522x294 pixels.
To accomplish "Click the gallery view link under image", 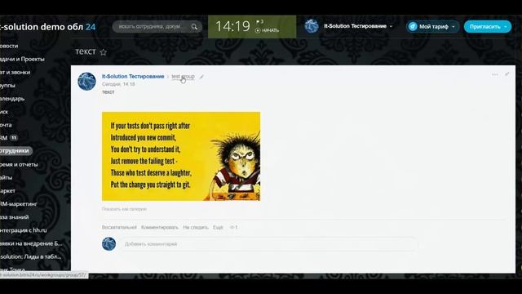I will coord(124,209).
